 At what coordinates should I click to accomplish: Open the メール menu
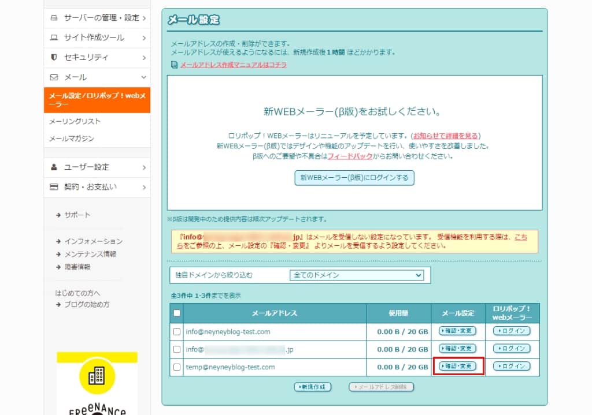pyautogui.click(x=97, y=77)
